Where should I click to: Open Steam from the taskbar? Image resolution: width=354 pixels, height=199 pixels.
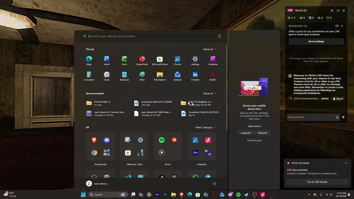click(x=246, y=195)
